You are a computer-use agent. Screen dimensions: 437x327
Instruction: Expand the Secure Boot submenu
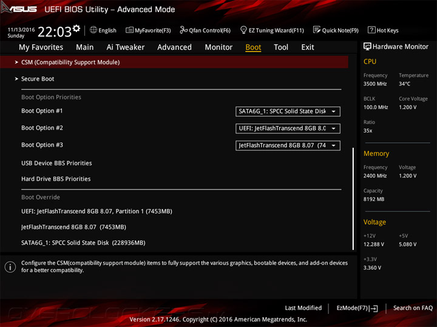click(38, 79)
